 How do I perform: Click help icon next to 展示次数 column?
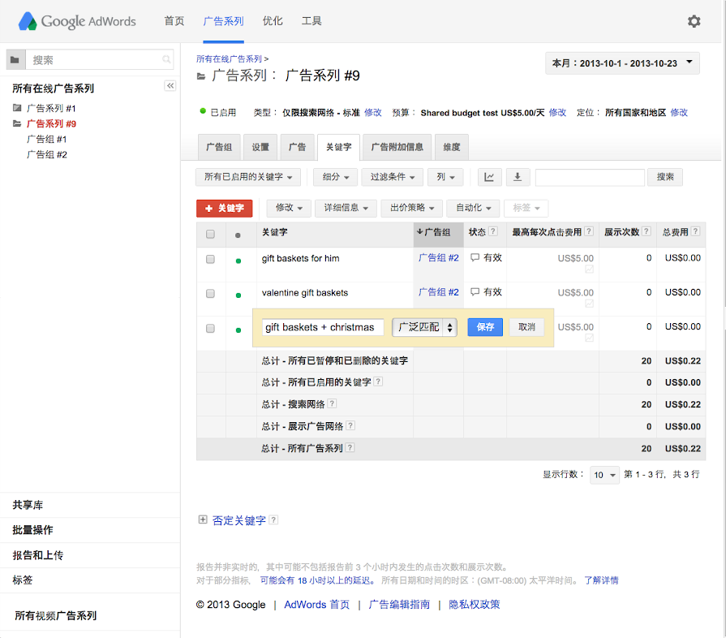647,233
